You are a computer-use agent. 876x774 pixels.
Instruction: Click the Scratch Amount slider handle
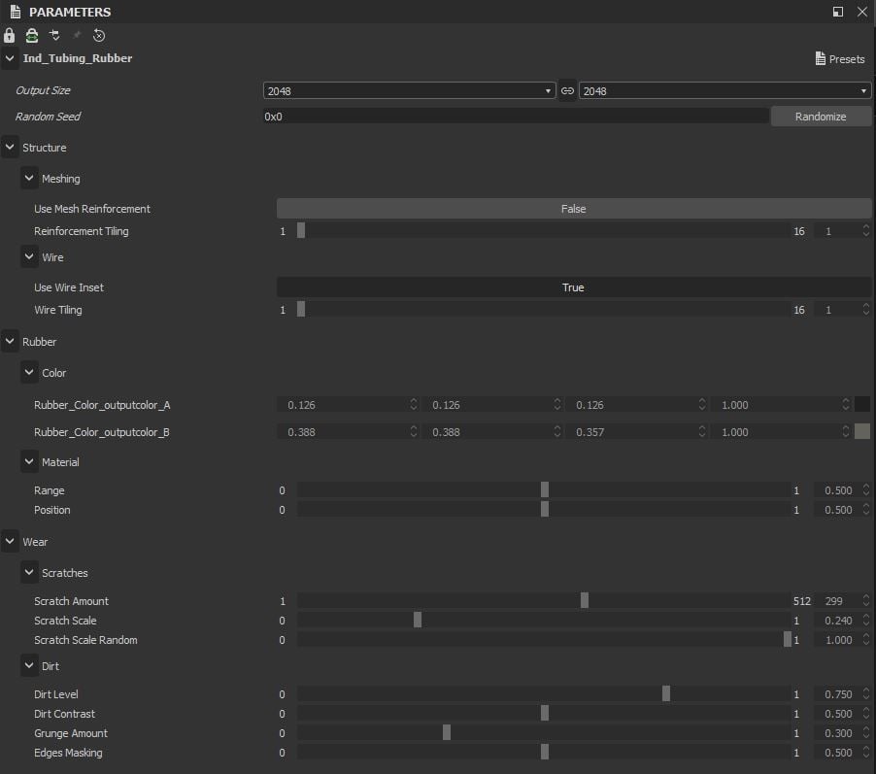pyautogui.click(x=585, y=600)
